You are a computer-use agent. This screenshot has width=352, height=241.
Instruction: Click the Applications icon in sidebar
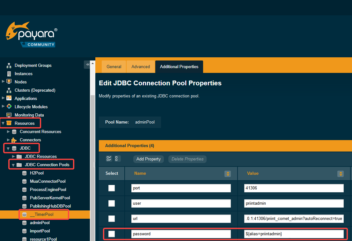[9, 98]
